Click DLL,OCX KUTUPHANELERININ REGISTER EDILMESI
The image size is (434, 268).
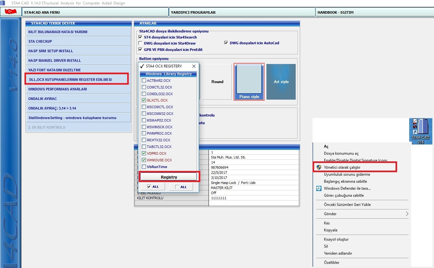click(x=77, y=80)
